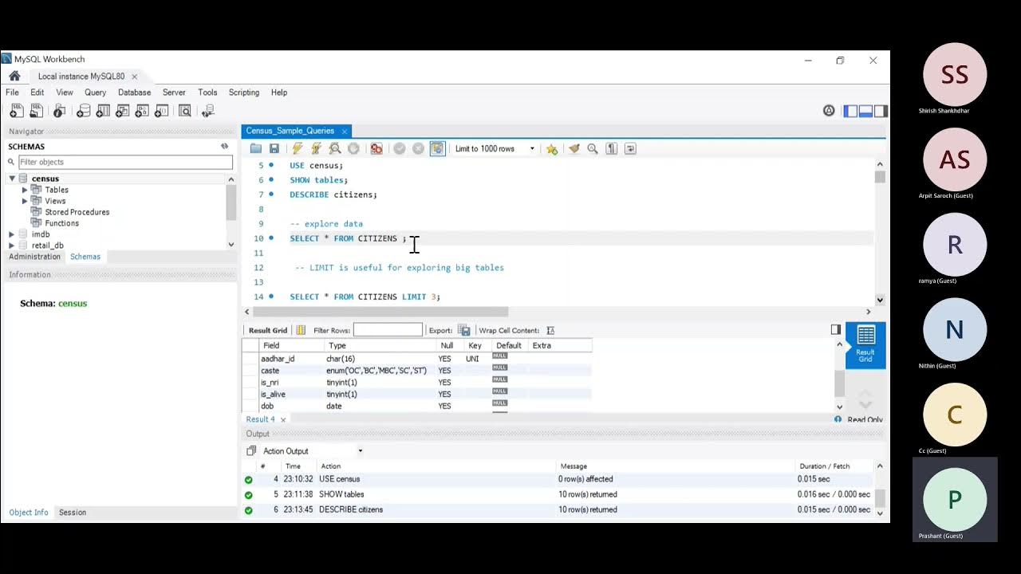
Task: Close the Census_Sample_Queries tab
Action: tap(345, 132)
